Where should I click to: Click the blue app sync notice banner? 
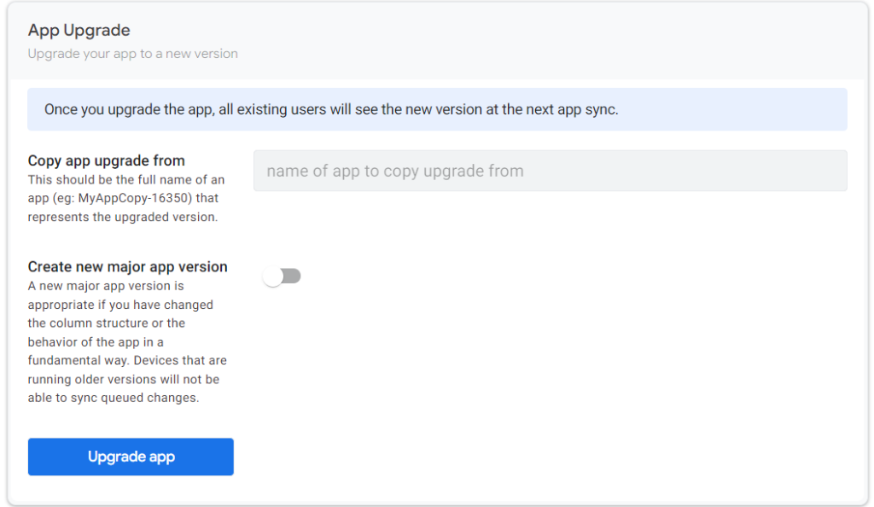click(437, 109)
